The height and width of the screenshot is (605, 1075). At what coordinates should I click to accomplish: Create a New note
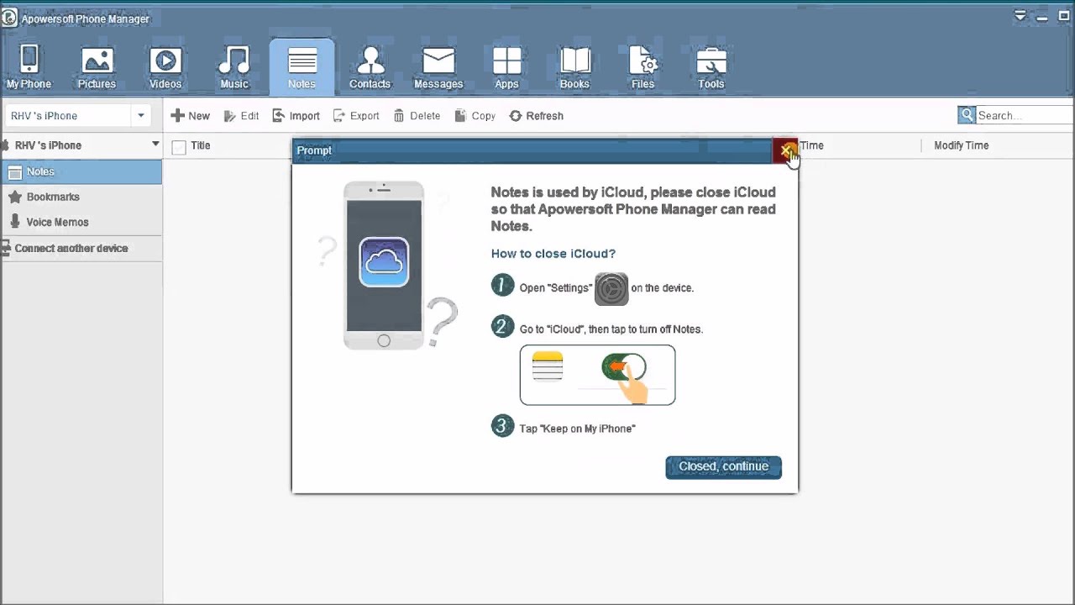(x=191, y=116)
